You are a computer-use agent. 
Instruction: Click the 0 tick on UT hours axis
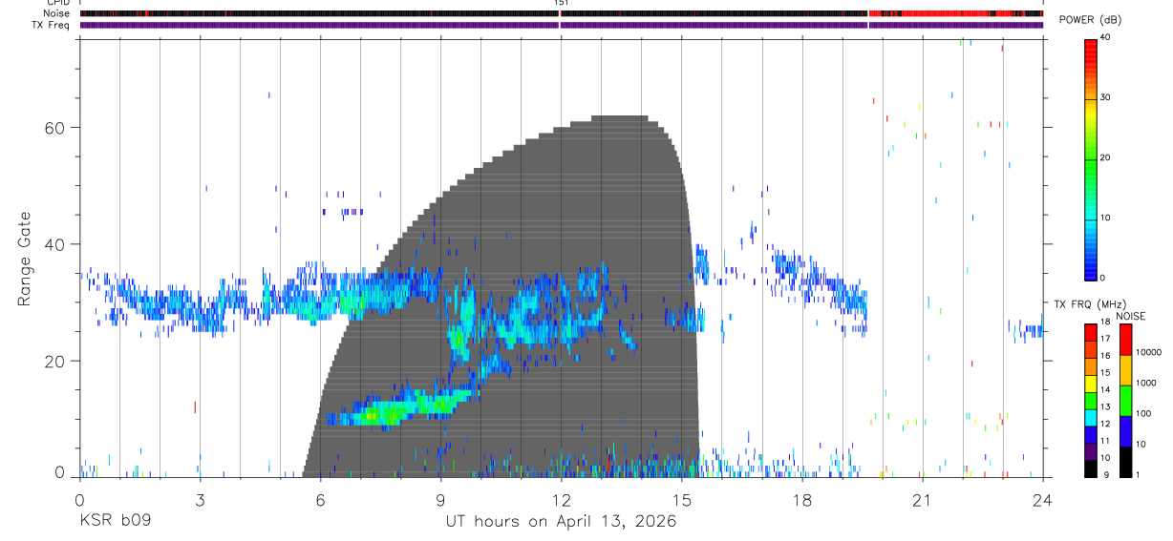point(79,498)
